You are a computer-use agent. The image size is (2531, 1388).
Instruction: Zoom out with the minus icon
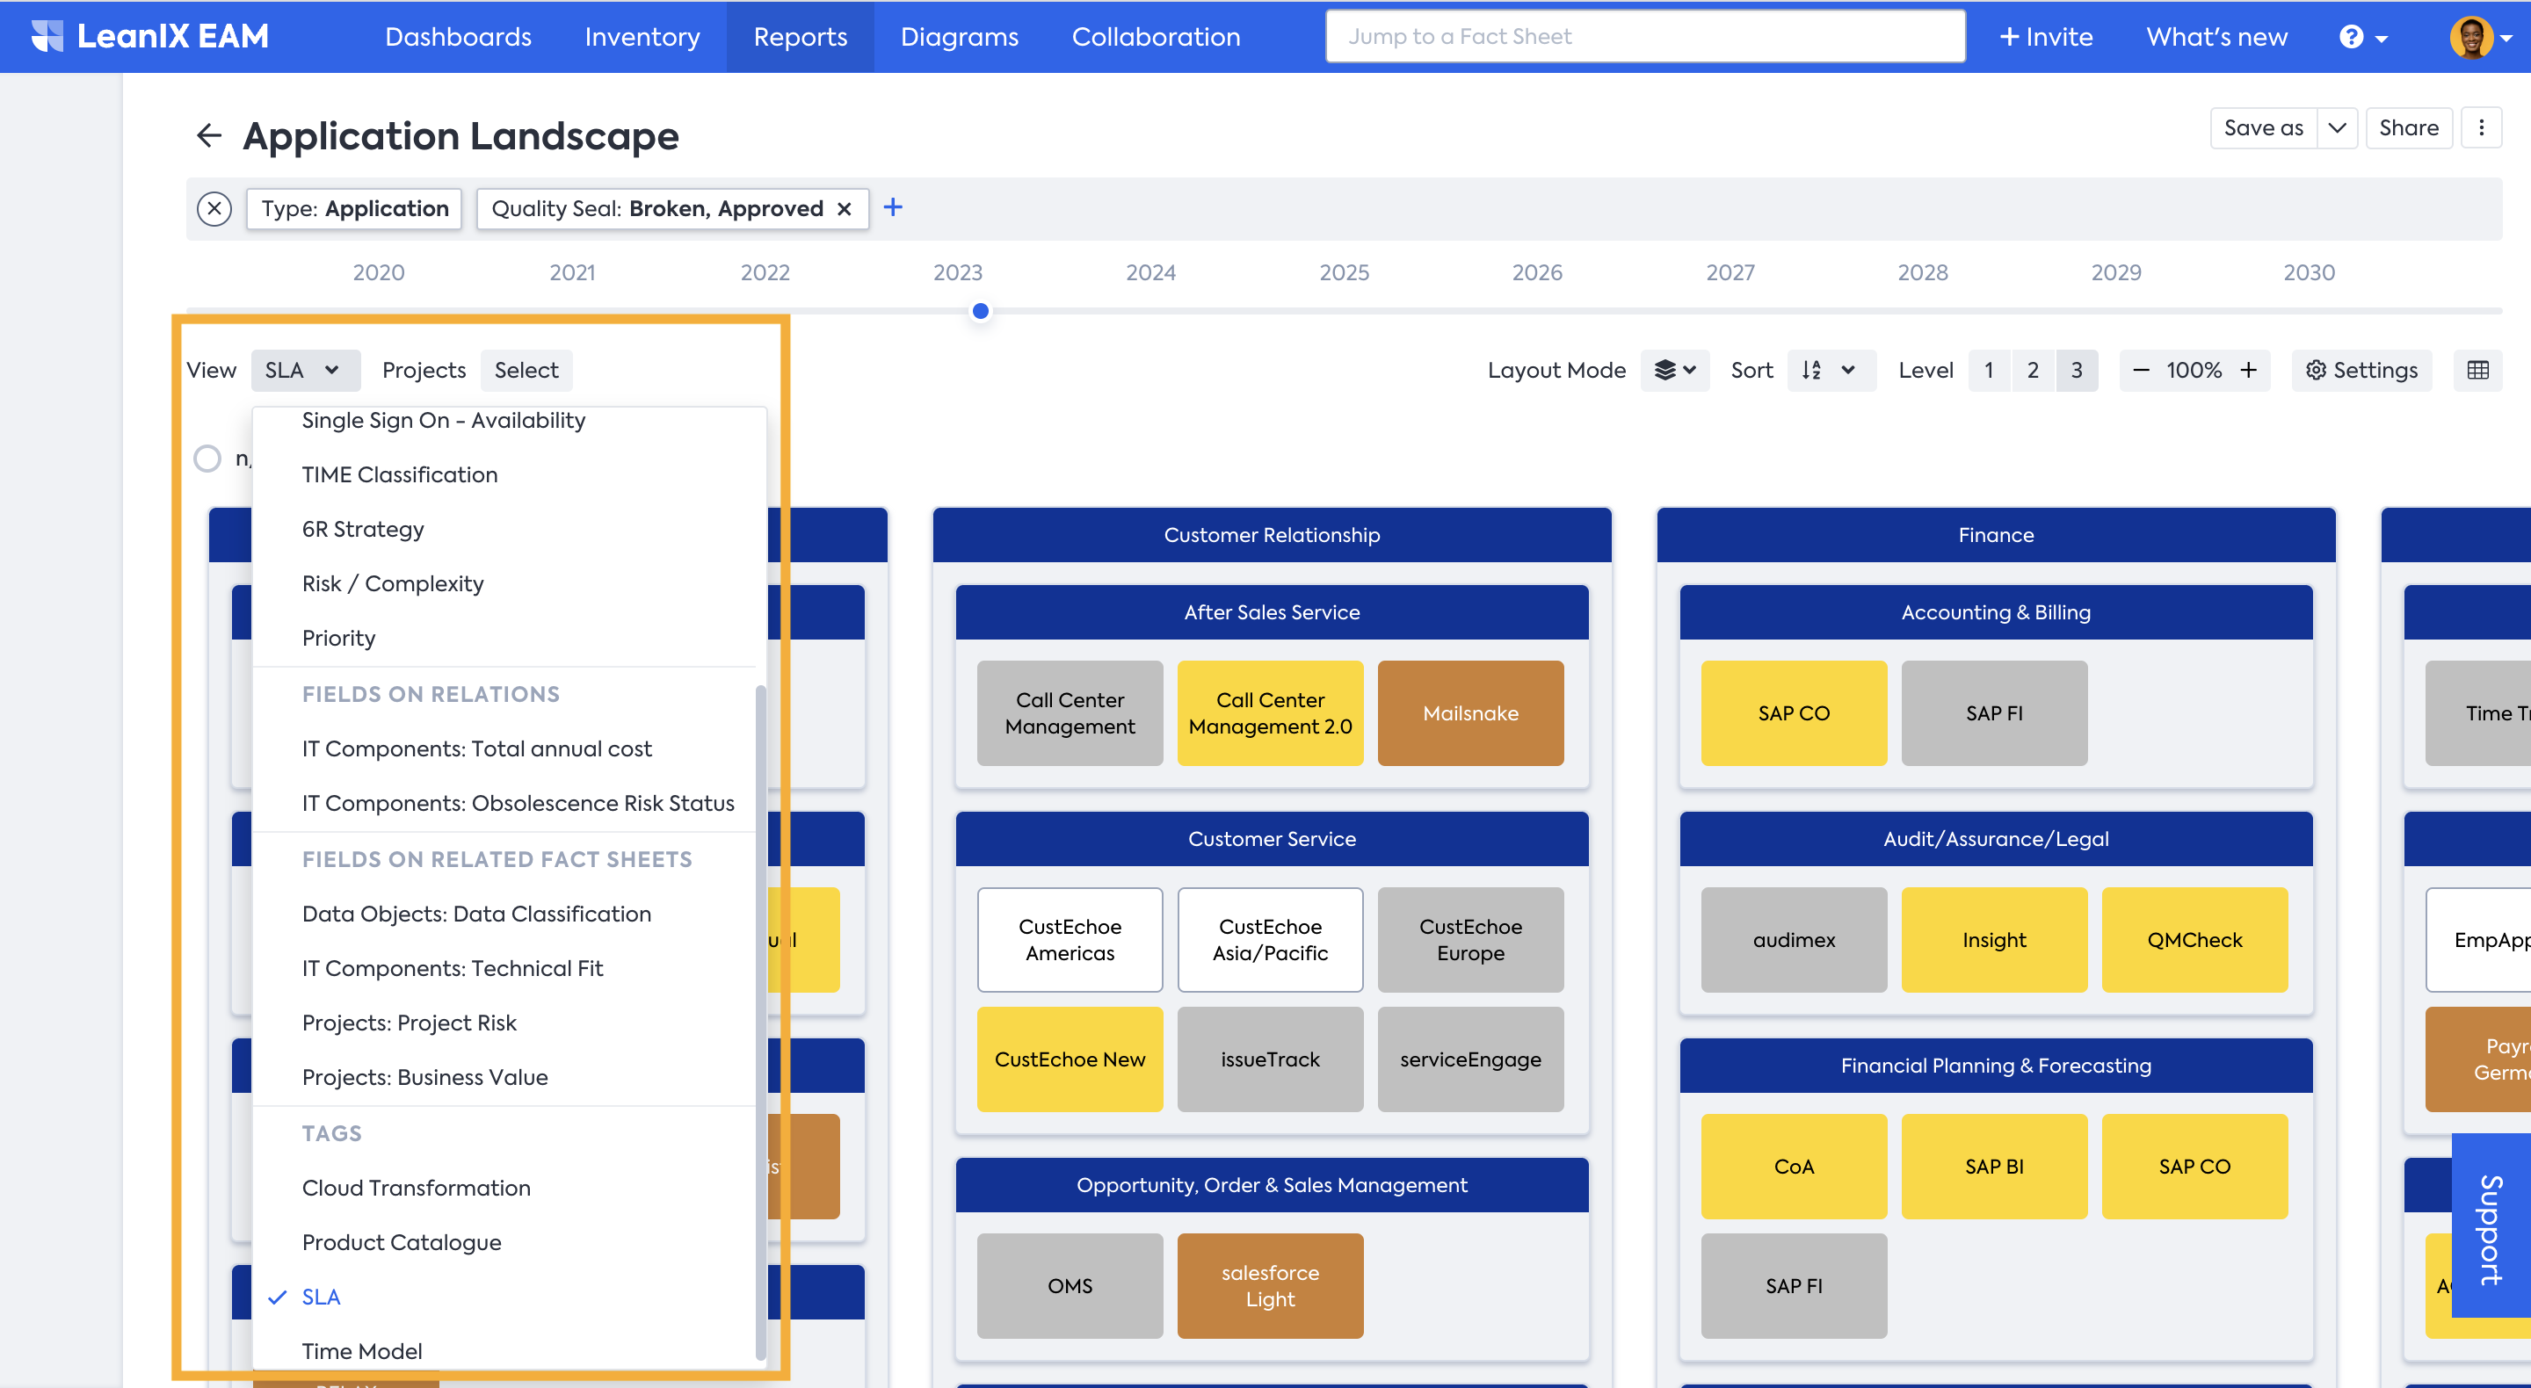(2141, 371)
